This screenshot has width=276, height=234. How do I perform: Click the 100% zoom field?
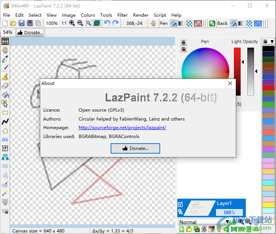point(52,23)
